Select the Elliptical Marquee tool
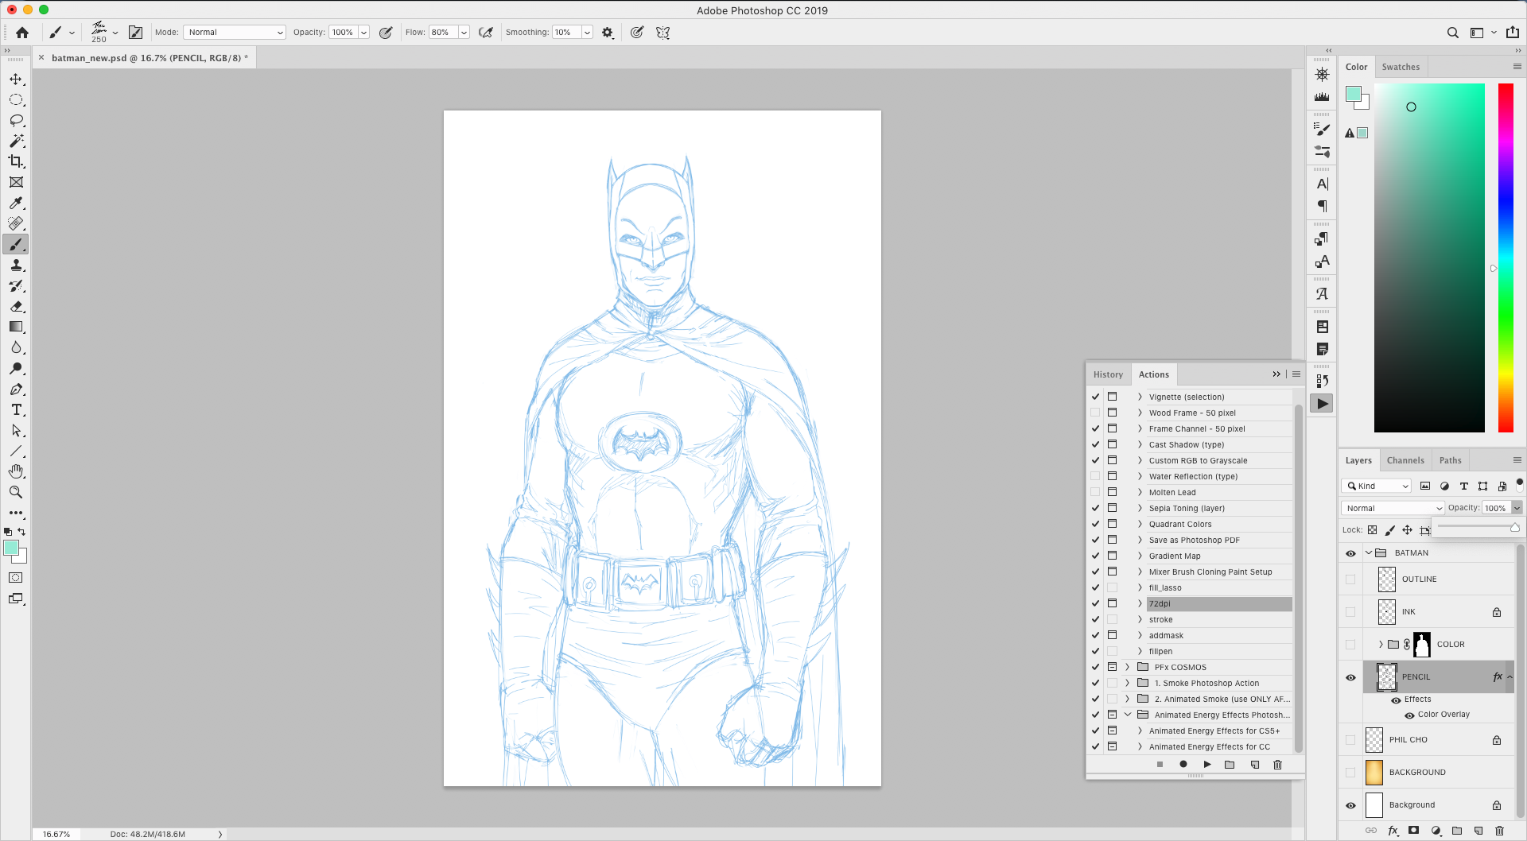 tap(16, 99)
